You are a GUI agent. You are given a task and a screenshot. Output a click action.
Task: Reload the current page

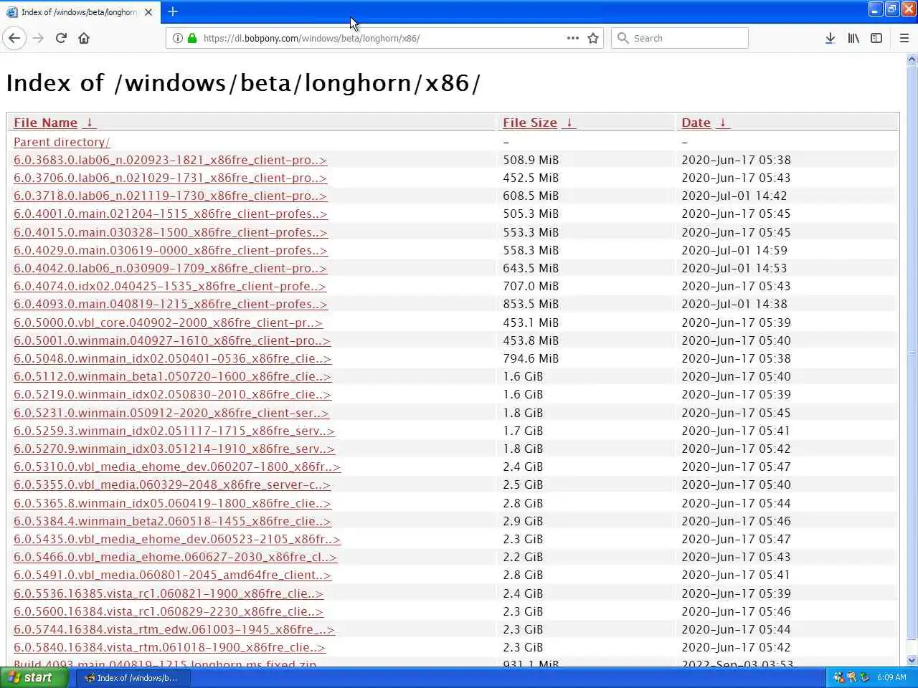point(62,38)
